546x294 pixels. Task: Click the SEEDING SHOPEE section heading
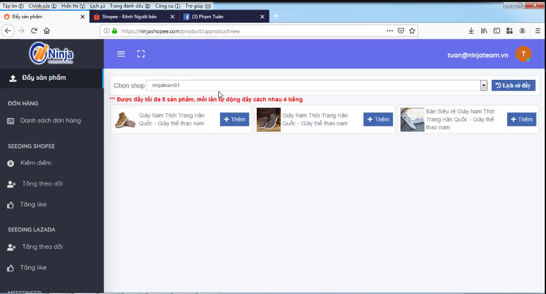click(x=31, y=146)
